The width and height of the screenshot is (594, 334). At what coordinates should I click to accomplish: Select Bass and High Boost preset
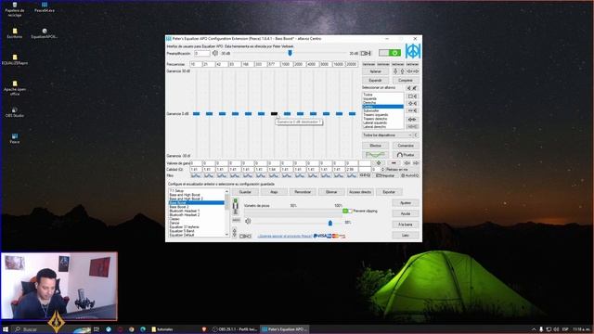tap(197, 195)
